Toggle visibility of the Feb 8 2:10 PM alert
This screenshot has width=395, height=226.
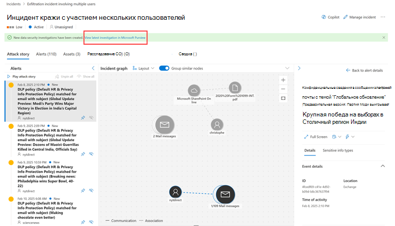click(91, 118)
